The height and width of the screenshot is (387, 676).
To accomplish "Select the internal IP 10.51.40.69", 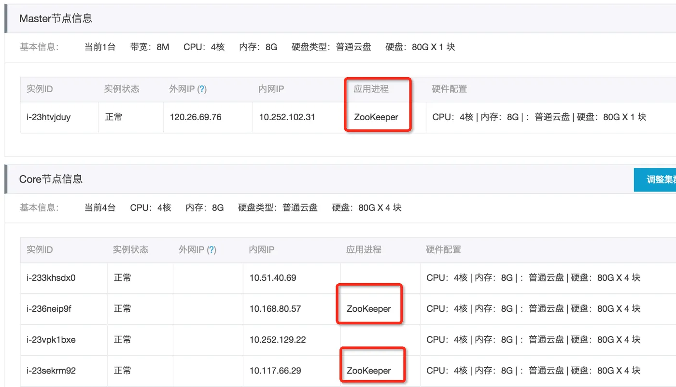I will pyautogui.click(x=273, y=278).
